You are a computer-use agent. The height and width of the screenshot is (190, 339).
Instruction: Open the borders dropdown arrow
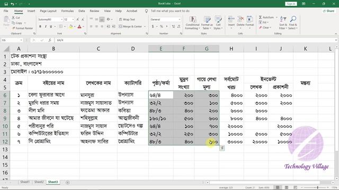click(x=65, y=26)
